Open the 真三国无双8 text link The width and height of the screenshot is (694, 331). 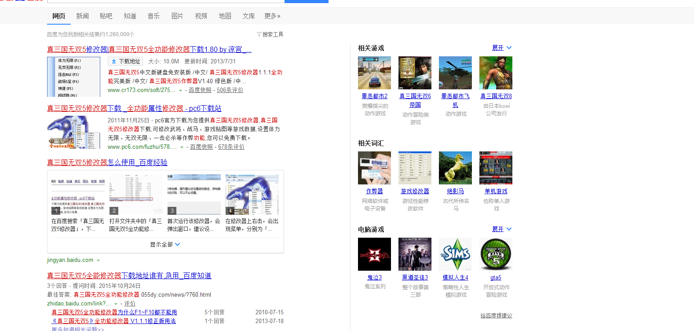point(496,96)
